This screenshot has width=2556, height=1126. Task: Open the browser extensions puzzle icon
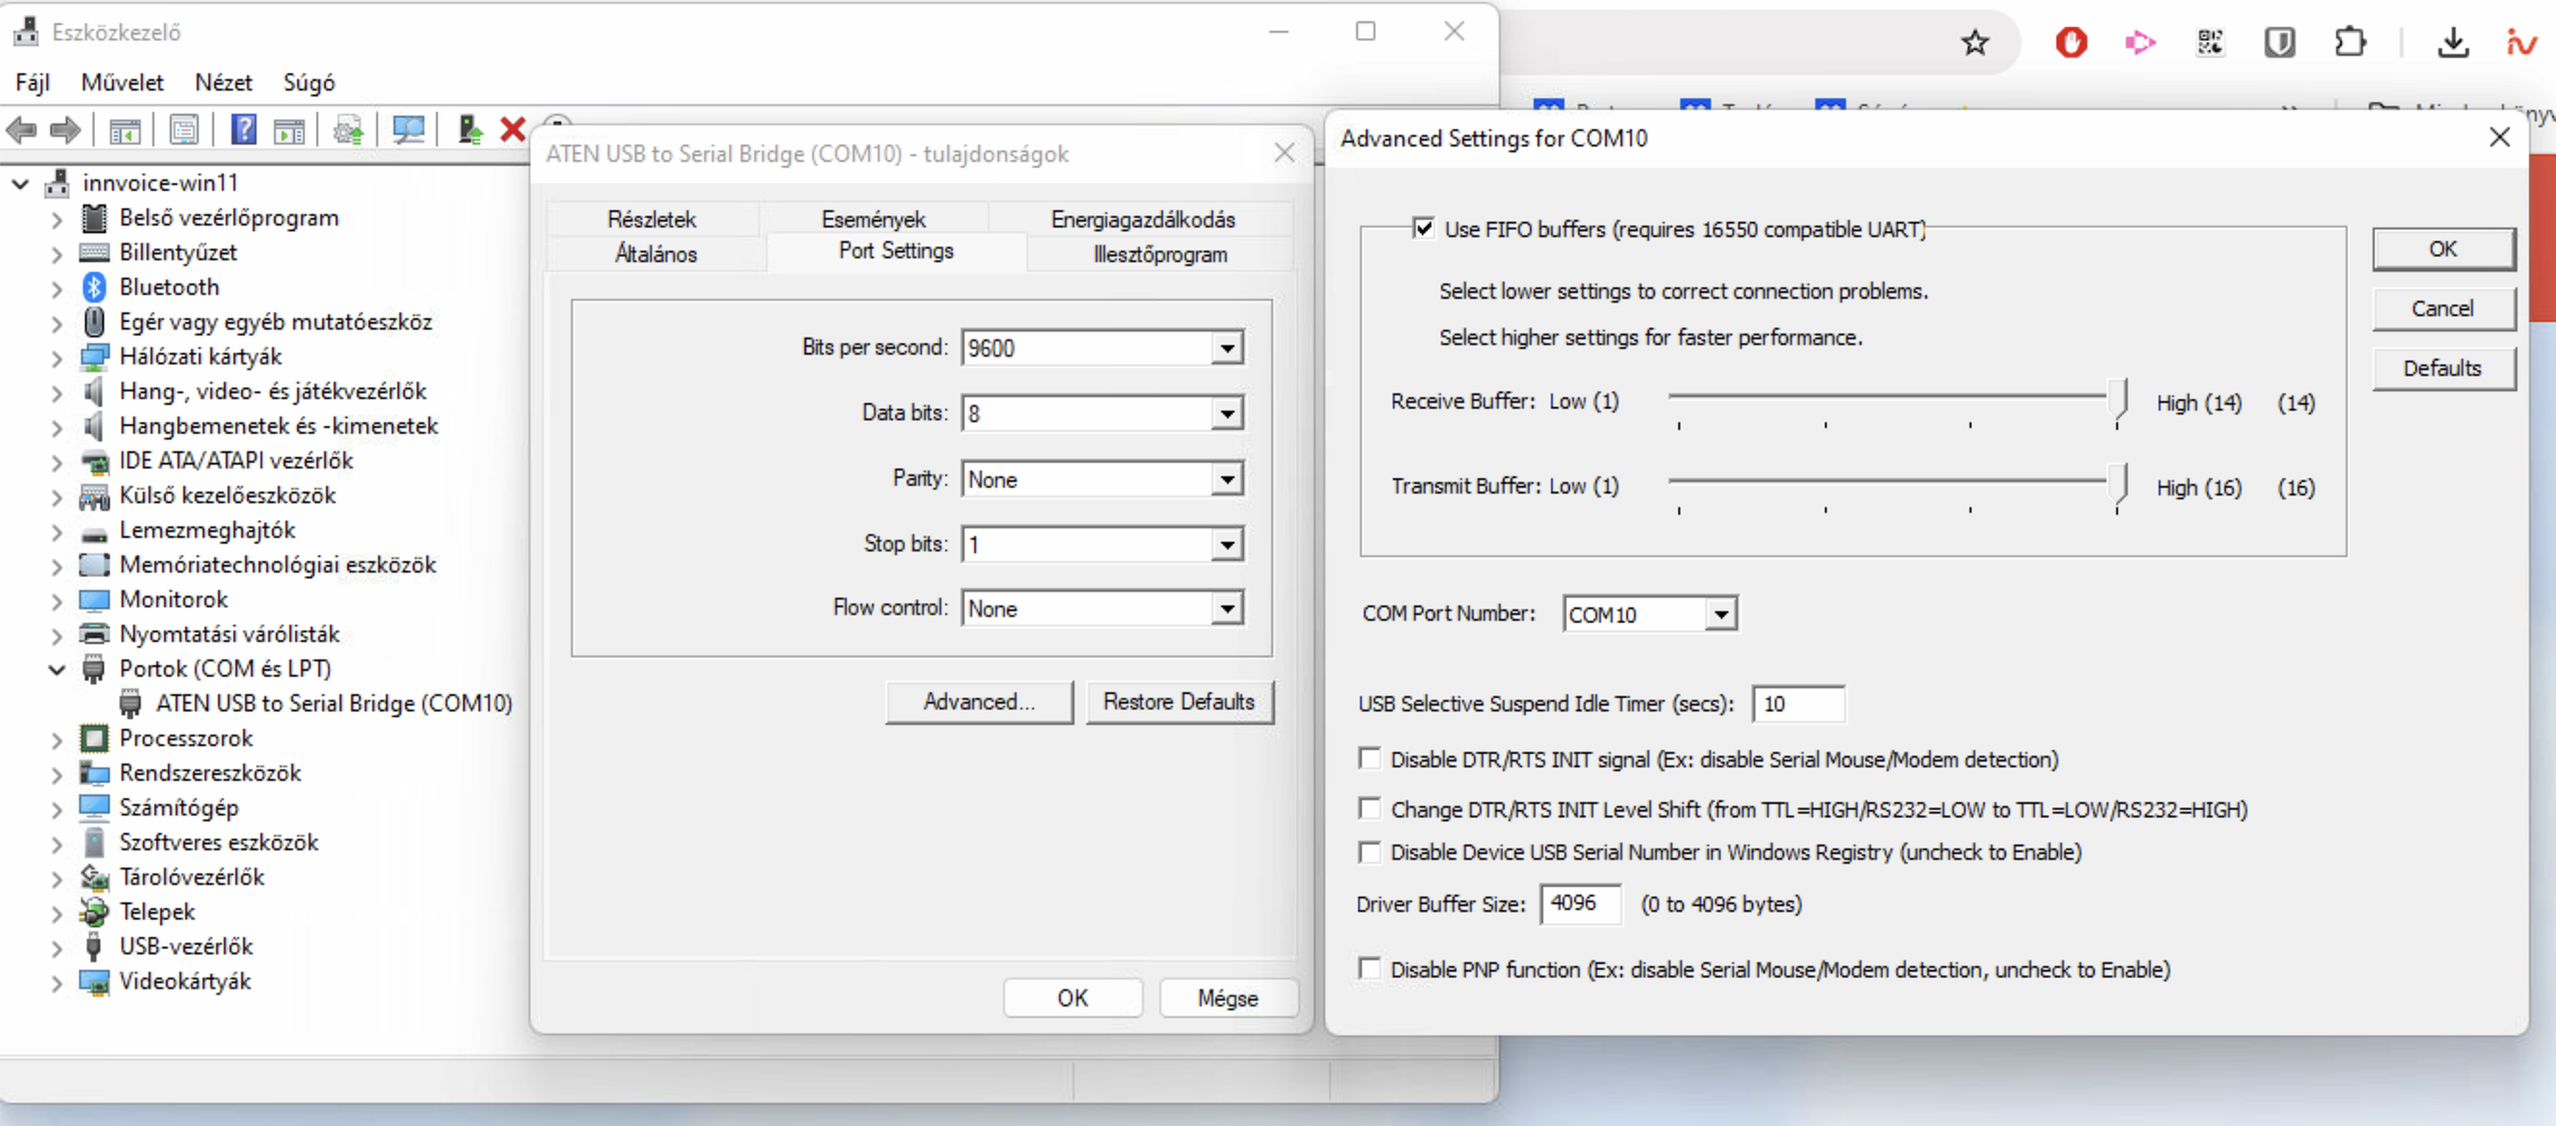coord(2350,42)
